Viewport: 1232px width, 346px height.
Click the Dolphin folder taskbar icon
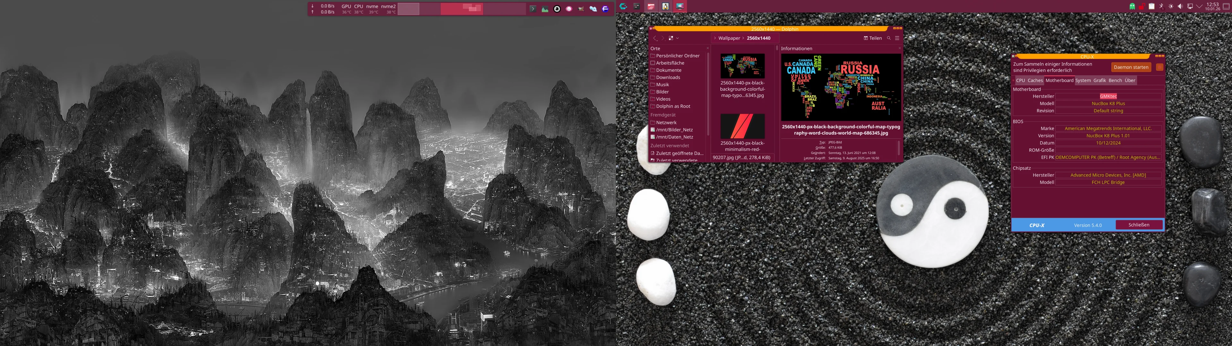pyautogui.click(x=651, y=6)
